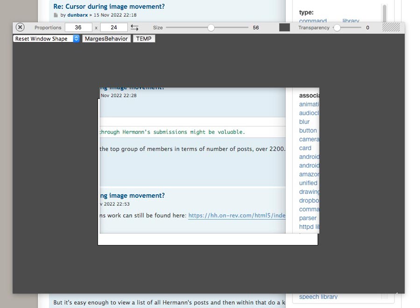Click the 'blur' tag link
Image resolution: width=420 pixels, height=308 pixels.
(x=304, y=122)
